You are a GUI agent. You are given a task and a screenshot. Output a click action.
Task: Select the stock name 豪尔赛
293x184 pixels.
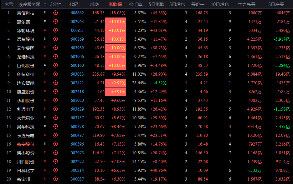[x=23, y=22]
